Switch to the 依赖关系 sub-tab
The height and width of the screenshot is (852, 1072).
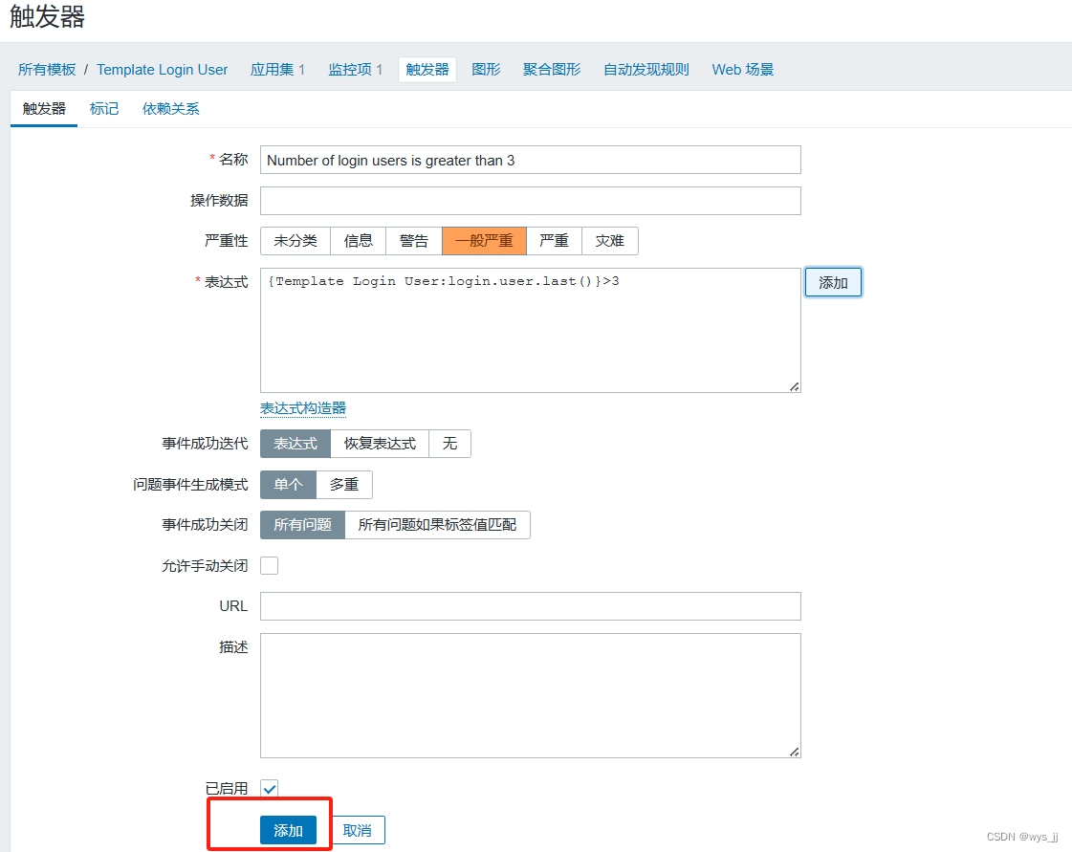coord(171,109)
